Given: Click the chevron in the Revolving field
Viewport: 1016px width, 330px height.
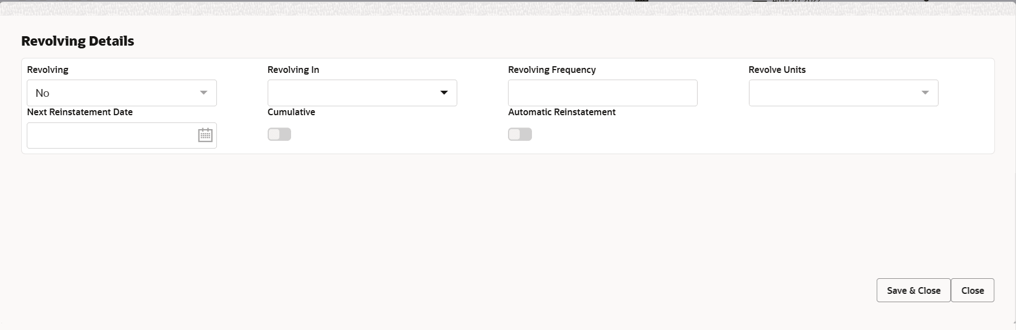Looking at the screenshot, I should pos(204,93).
